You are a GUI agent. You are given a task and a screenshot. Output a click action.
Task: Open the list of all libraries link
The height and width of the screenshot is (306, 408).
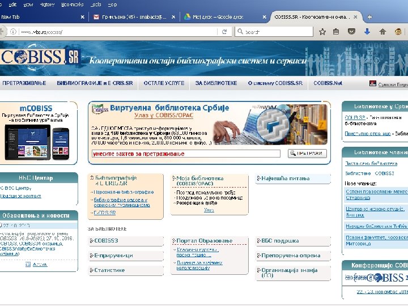(x=371, y=163)
